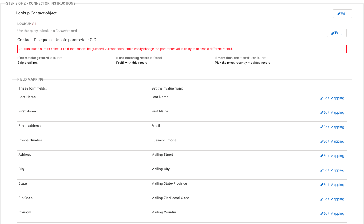
Task: Edit mapping for Address field
Action: (332, 156)
